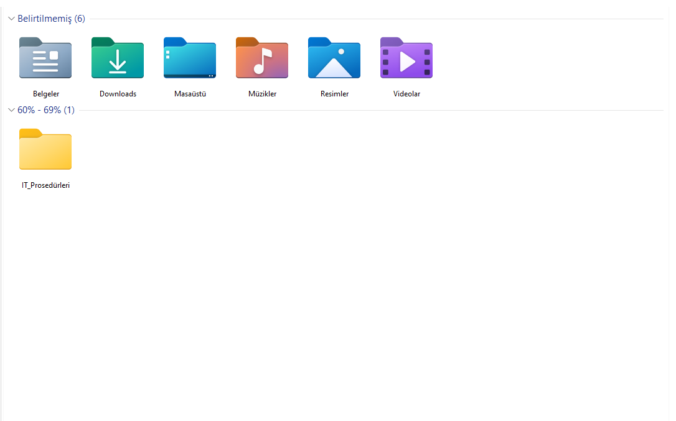Select the Müzikler folder icon
The image size is (676, 421).
click(262, 58)
